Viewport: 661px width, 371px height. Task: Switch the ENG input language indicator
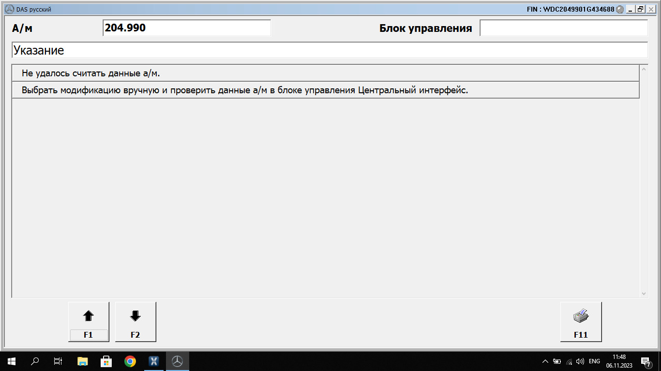594,361
